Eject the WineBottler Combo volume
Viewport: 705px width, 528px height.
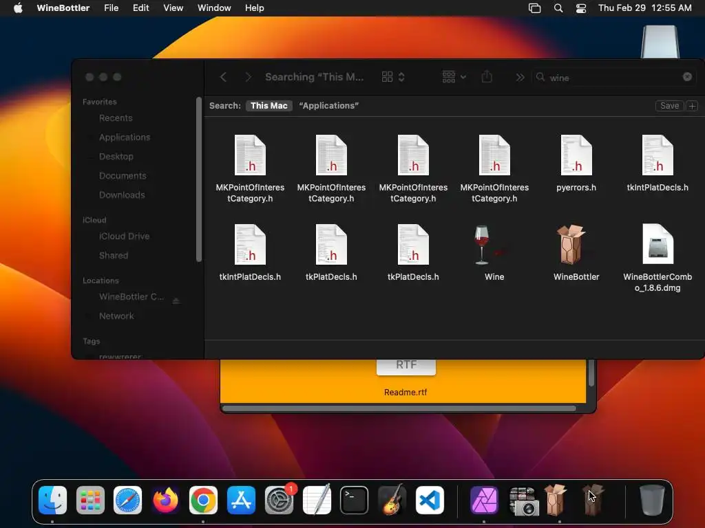tap(176, 300)
